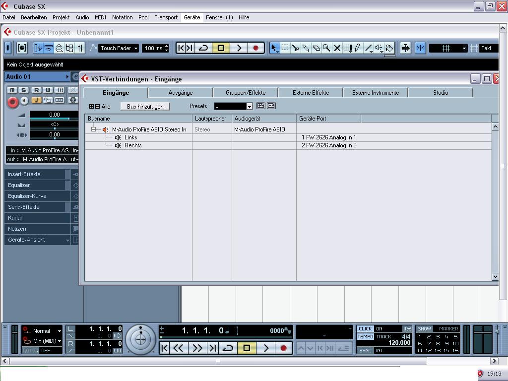This screenshot has width=508, height=381.
Task: Select the Zoom magnifier tool
Action: click(x=326, y=48)
